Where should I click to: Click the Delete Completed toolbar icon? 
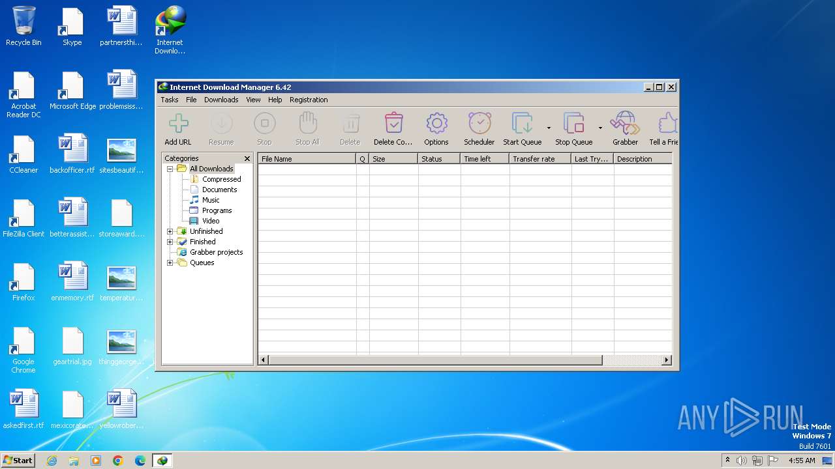(x=393, y=123)
